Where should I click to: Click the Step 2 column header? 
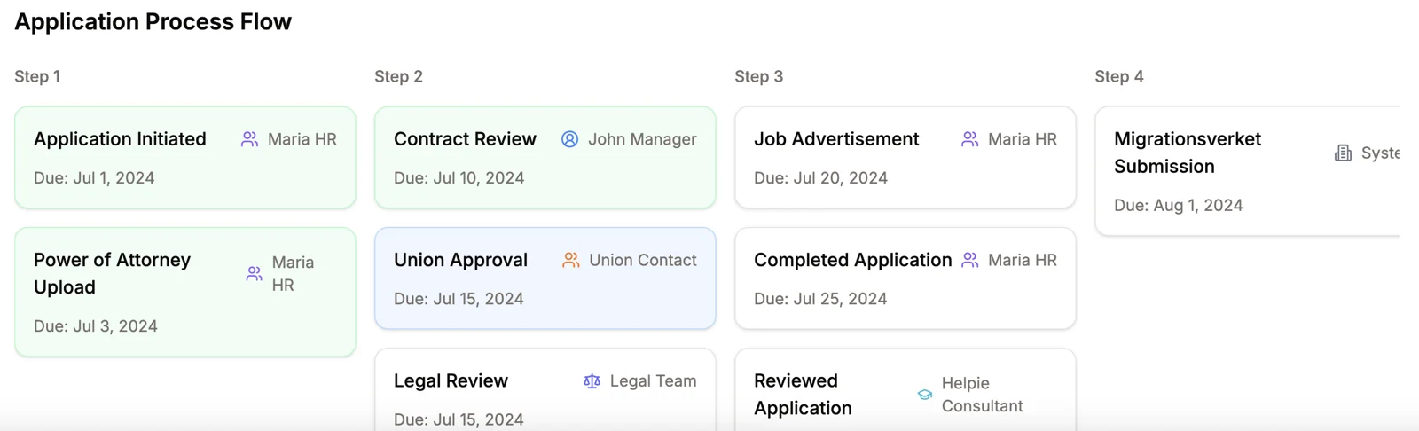click(x=398, y=76)
